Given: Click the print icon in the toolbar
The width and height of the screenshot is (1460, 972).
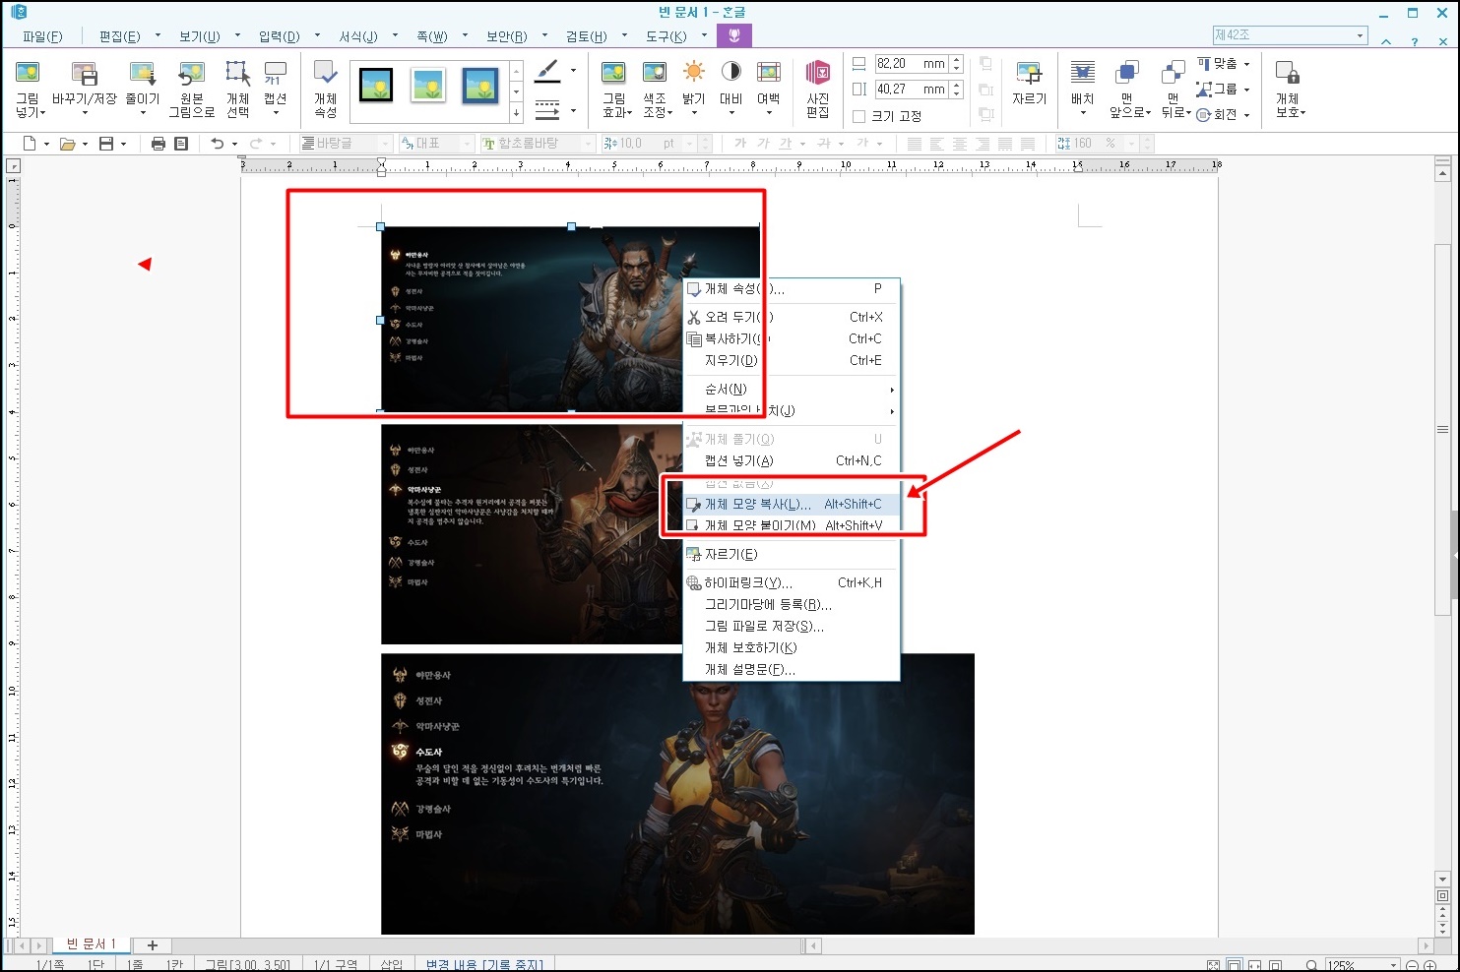Looking at the screenshot, I should pyautogui.click(x=159, y=144).
